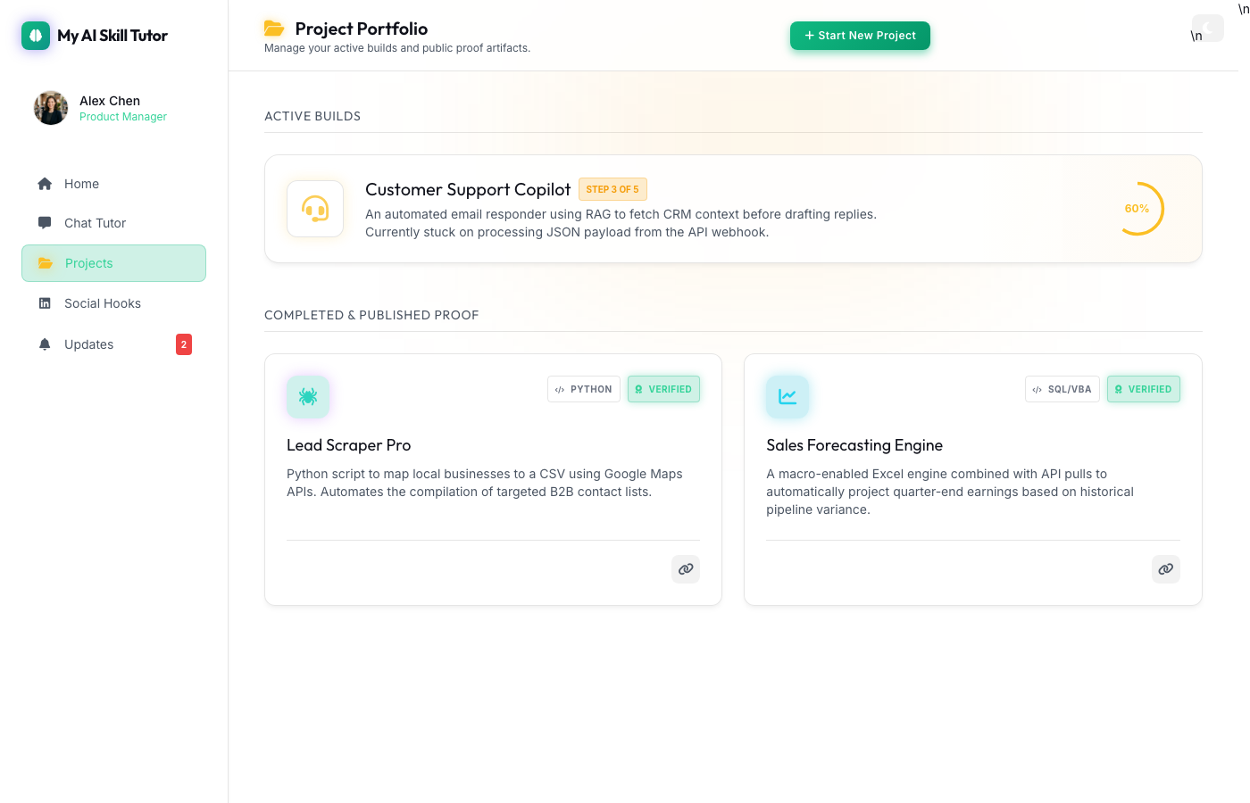Click Verified badge on Lead Scraper Pro
This screenshot has height=803, width=1250.
pos(663,389)
